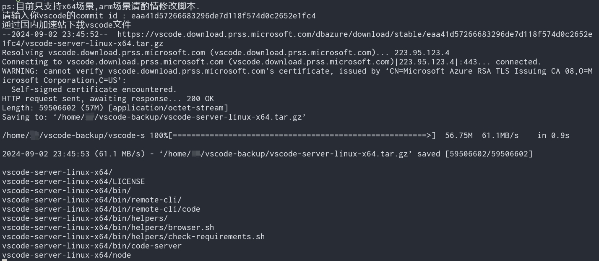Click the terminal cursor at bottom
Image resolution: width=599 pixels, height=261 pixels.
(4, 260)
